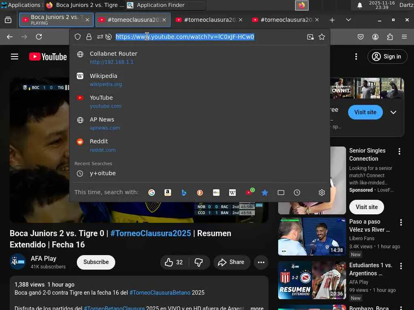Switch to the second #torneoclausura tab

coord(133,20)
